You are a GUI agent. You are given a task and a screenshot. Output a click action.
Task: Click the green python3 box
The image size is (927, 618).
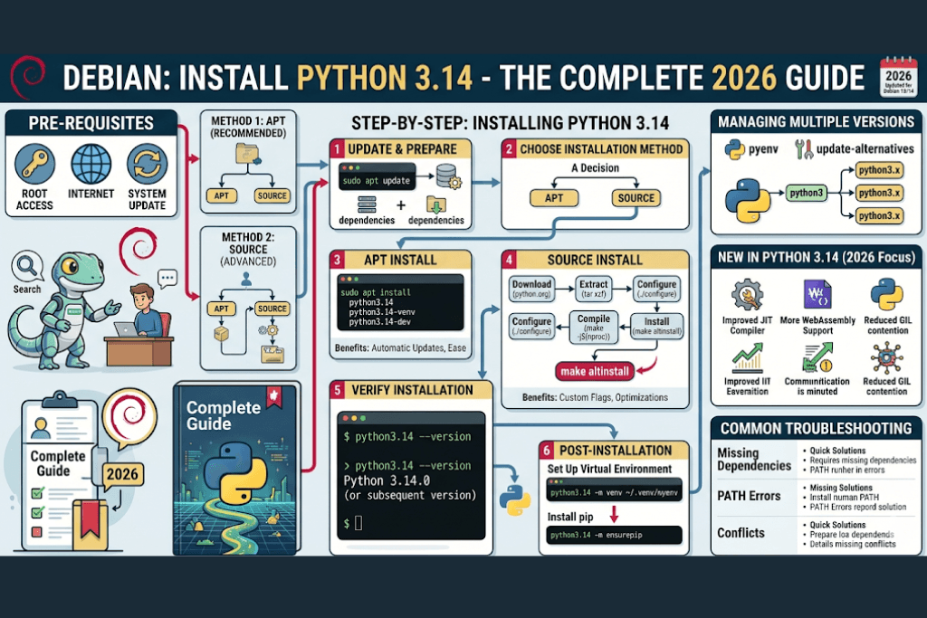click(x=807, y=193)
